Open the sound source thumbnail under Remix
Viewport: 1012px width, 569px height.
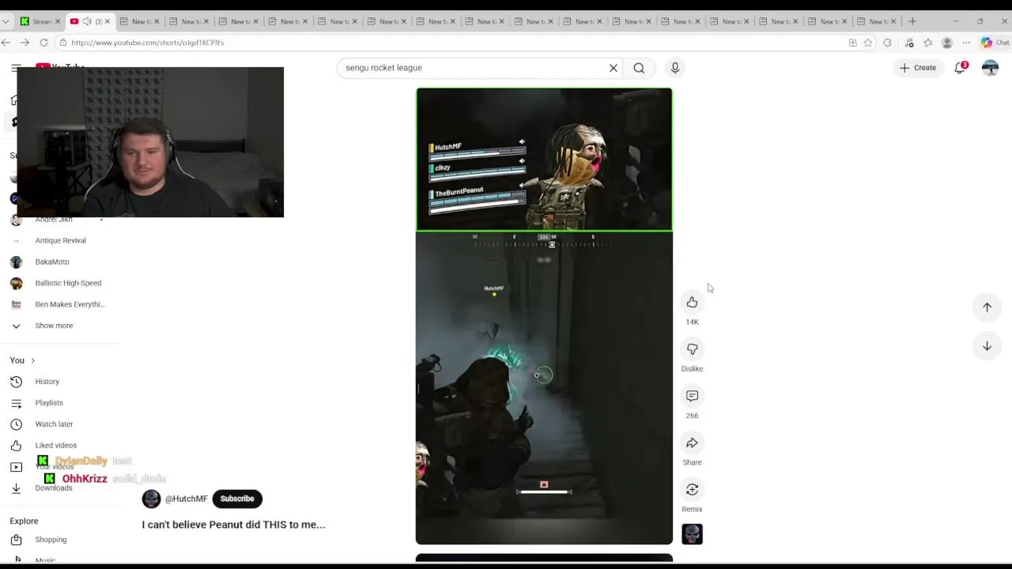pyautogui.click(x=692, y=534)
